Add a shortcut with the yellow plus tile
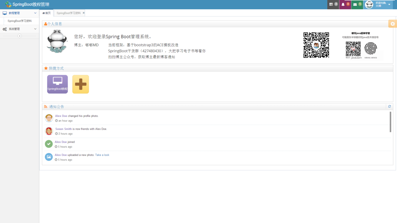 point(81,84)
